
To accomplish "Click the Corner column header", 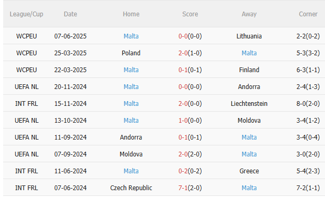I will (308, 14).
